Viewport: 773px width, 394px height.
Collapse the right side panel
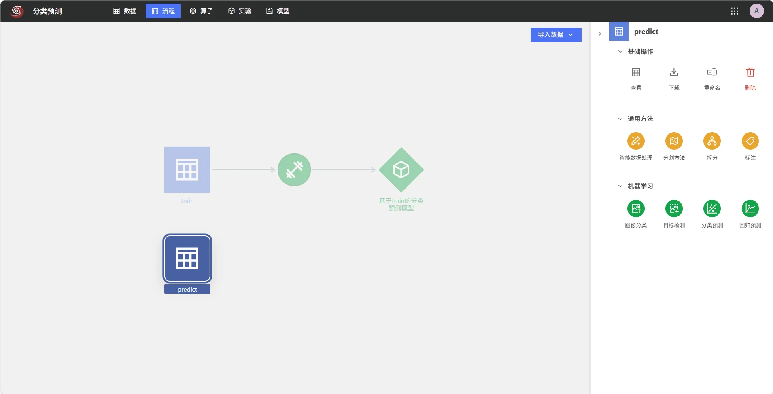(x=600, y=34)
